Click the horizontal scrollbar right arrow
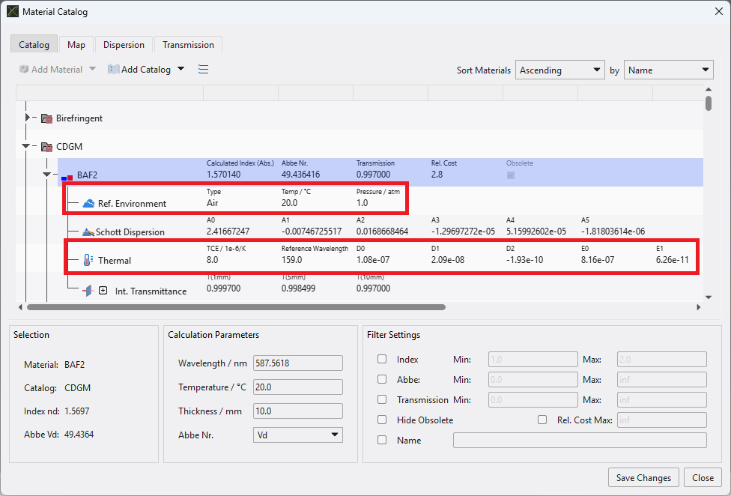This screenshot has width=731, height=496. [x=698, y=307]
